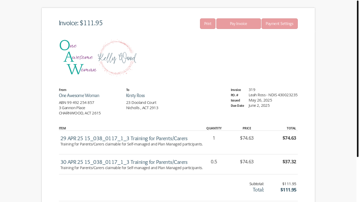Click the due date June 2, 2025
This screenshot has height=202, width=359.
tap(259, 105)
